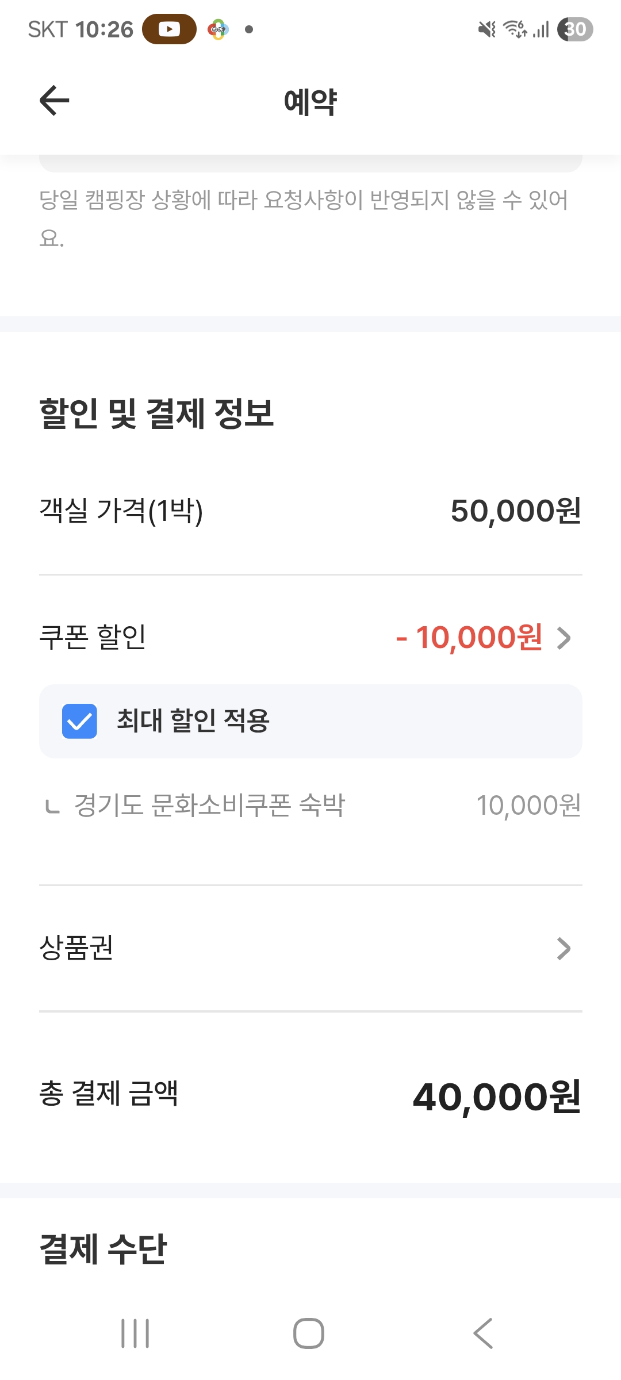
Task: Tap the colorful app notification icon
Action: pyautogui.click(x=218, y=29)
